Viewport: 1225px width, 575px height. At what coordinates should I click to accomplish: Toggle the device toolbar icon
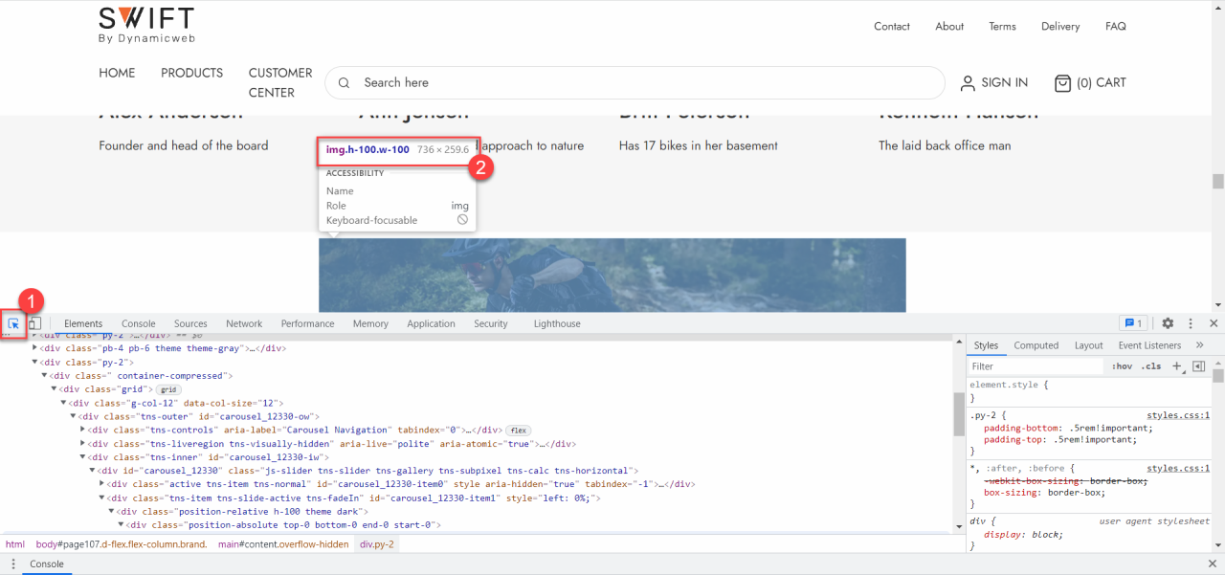tap(34, 324)
